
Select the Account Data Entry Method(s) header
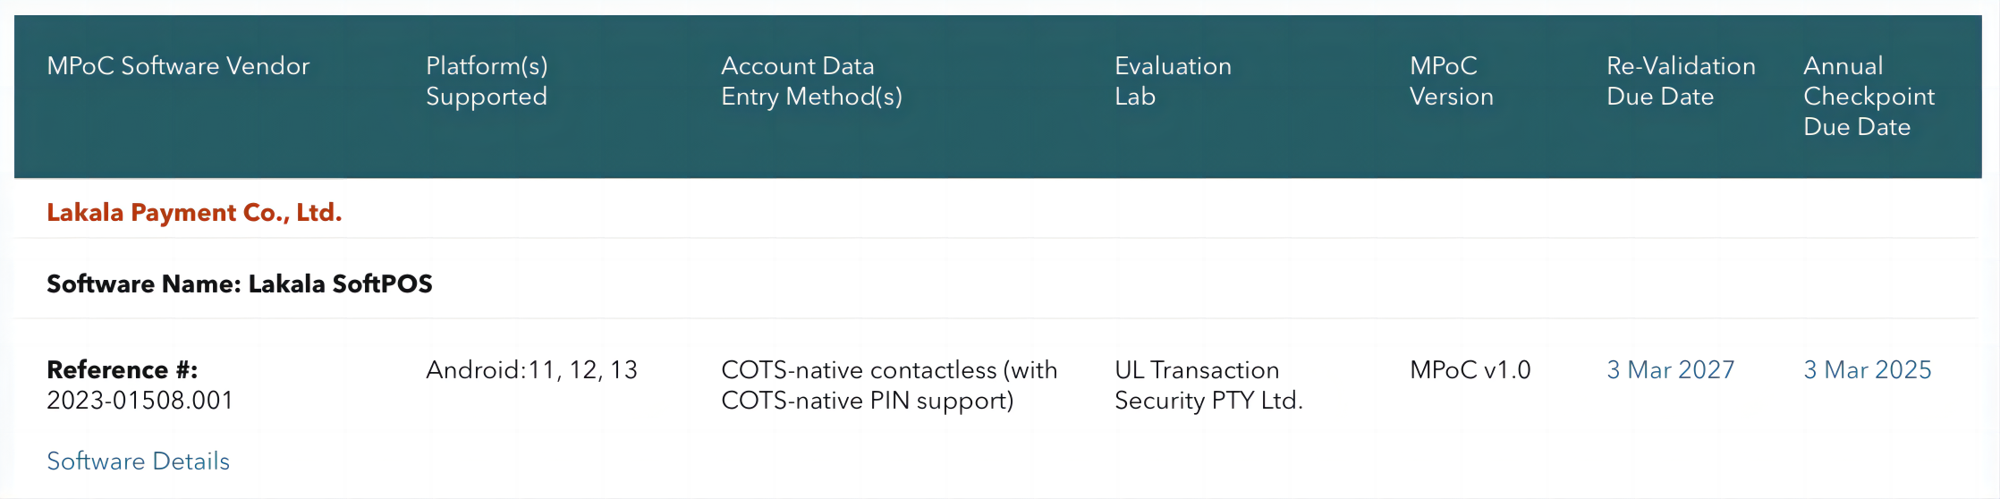pos(811,81)
